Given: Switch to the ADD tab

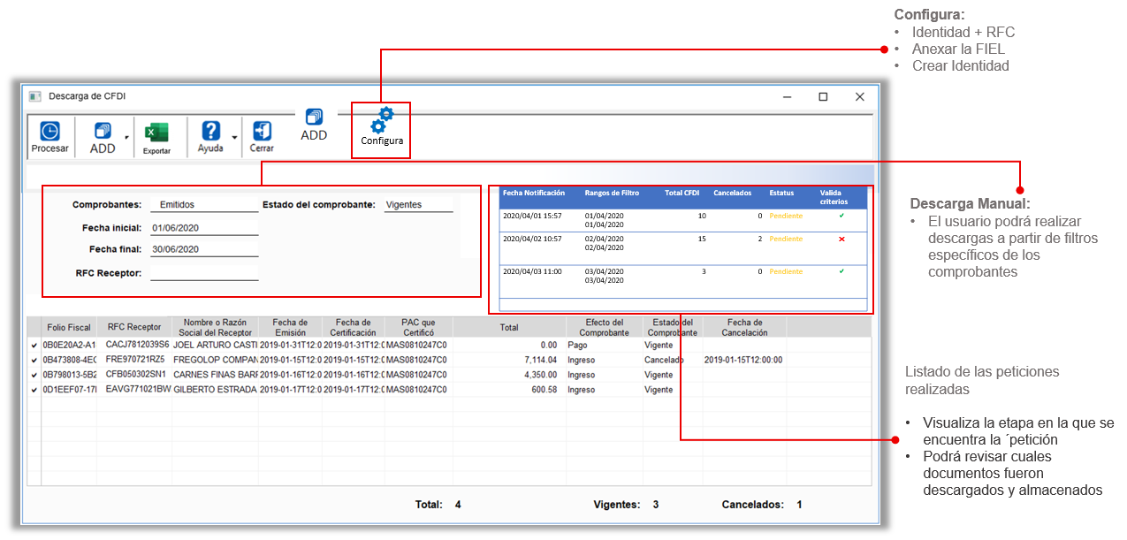Looking at the screenshot, I should (x=315, y=124).
